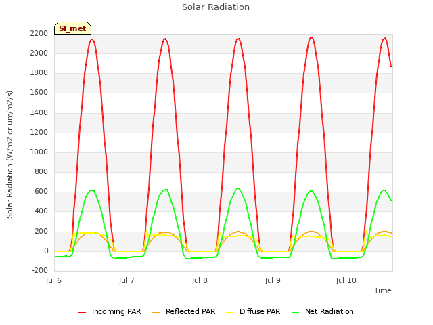Screen dimensions: 433x325
Task: Click the Jul 6 x-axis label
Action: pyautogui.click(x=53, y=280)
